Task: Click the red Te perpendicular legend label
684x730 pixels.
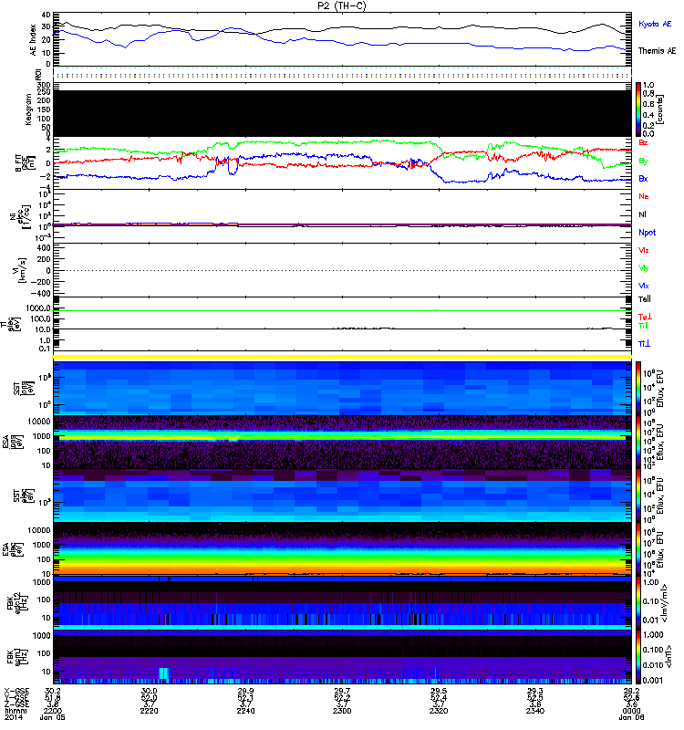Action: pos(645,317)
